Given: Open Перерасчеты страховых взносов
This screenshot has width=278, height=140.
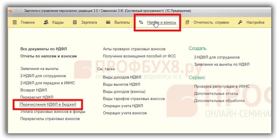Looking at the screenshot, I should point(50,119).
